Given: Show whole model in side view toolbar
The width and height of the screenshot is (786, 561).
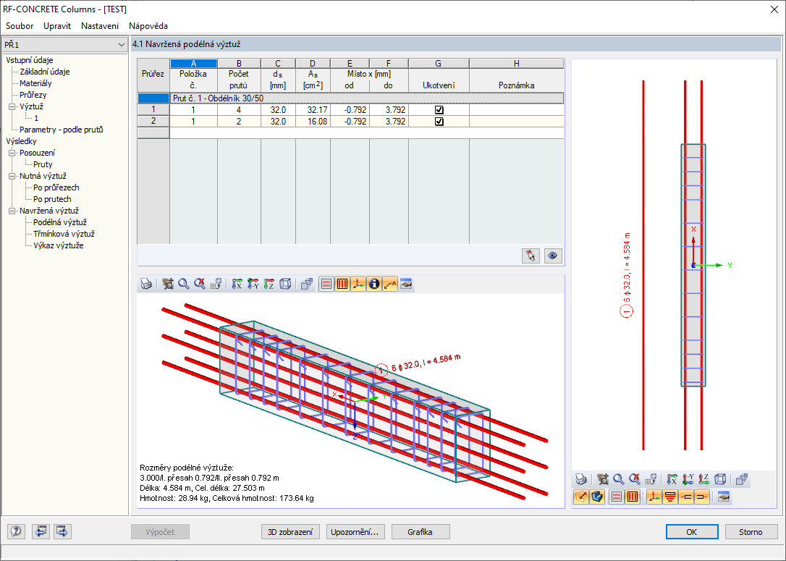Looking at the screenshot, I should [x=635, y=479].
